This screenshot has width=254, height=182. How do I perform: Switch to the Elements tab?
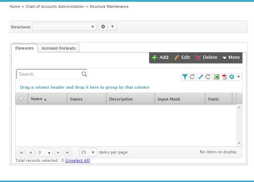[24, 48]
